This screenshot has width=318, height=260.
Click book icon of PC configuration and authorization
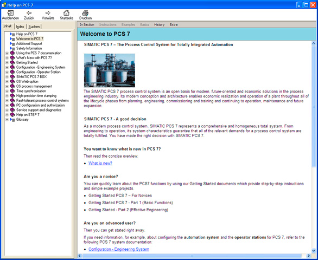pyautogui.click(x=12, y=105)
